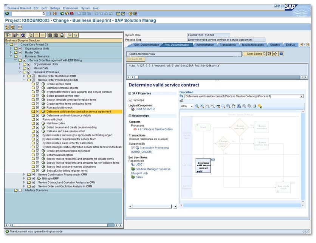This screenshot has width=316, height=243.
Task: Collapse the Business Scenarios node
Action: pos(11,56)
